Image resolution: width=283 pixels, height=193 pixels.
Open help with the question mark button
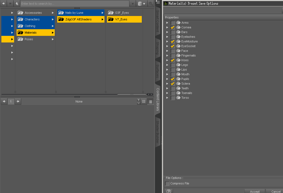point(169,191)
